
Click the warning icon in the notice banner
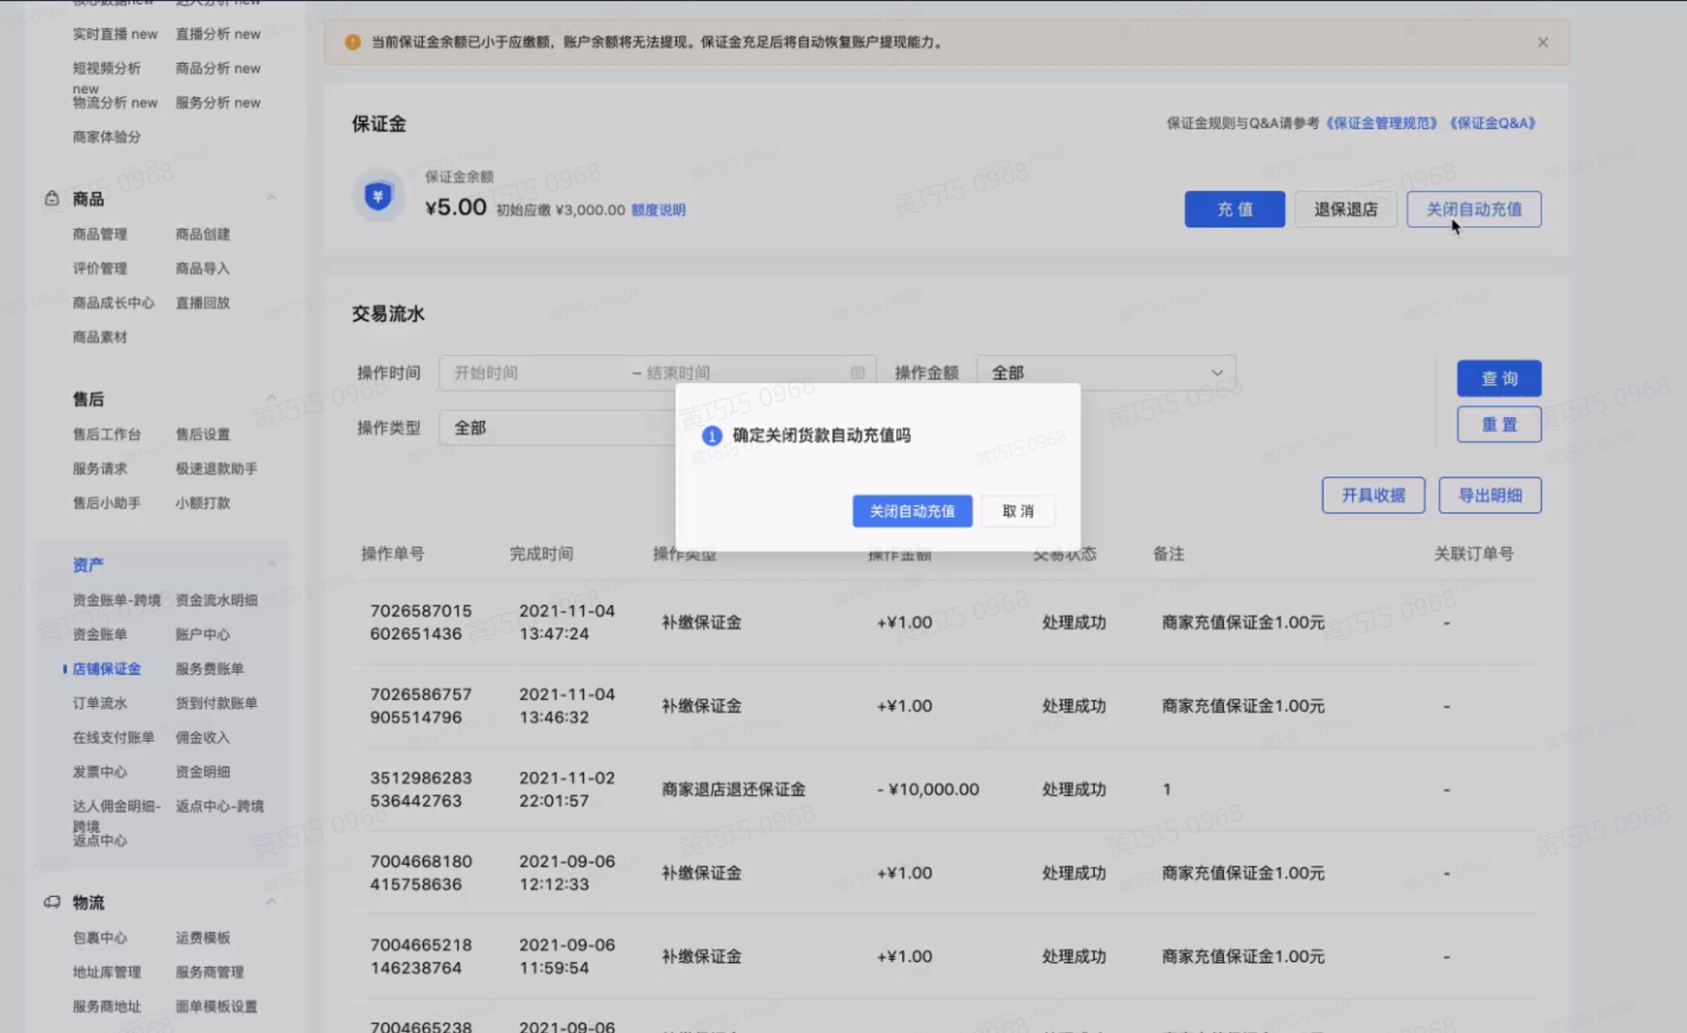pyautogui.click(x=352, y=41)
